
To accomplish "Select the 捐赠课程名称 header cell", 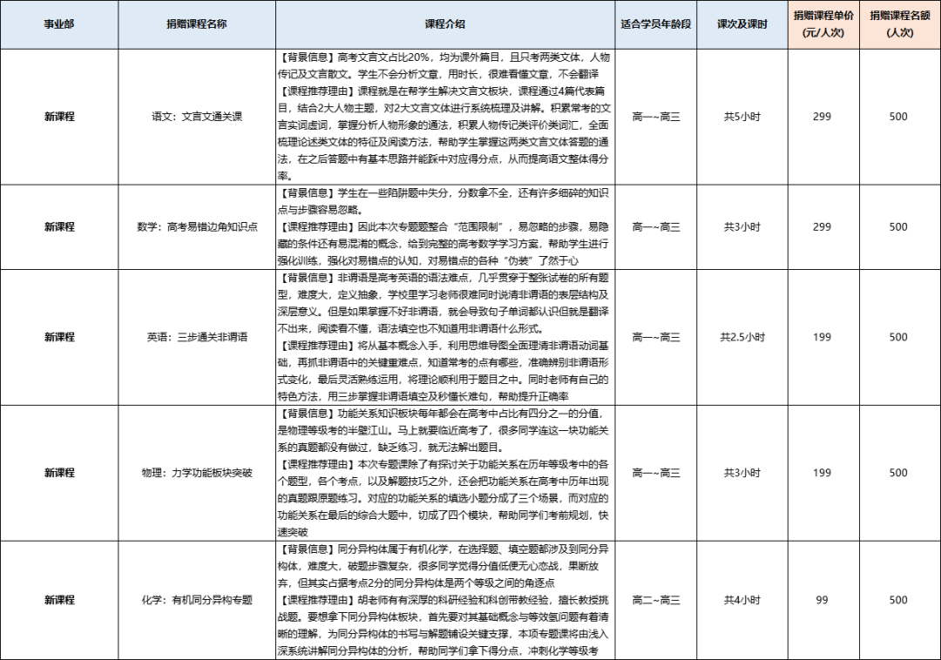I will [x=197, y=24].
